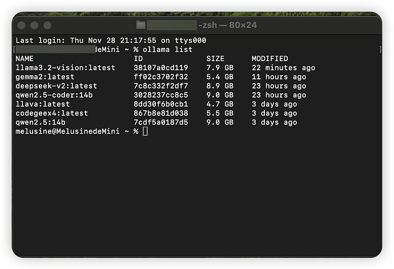Click the folder icon in the title bar
The height and width of the screenshot is (269, 394).
tap(140, 25)
